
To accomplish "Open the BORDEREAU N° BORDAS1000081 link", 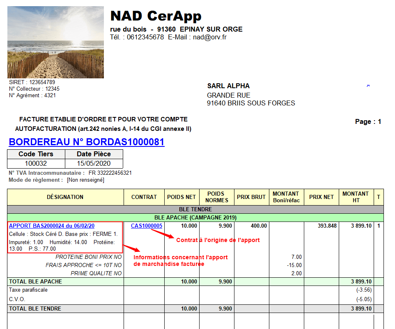I will pos(87,142).
